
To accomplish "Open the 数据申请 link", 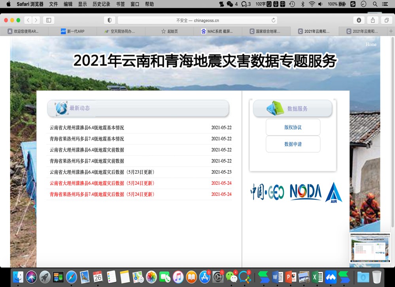I will tap(293, 144).
